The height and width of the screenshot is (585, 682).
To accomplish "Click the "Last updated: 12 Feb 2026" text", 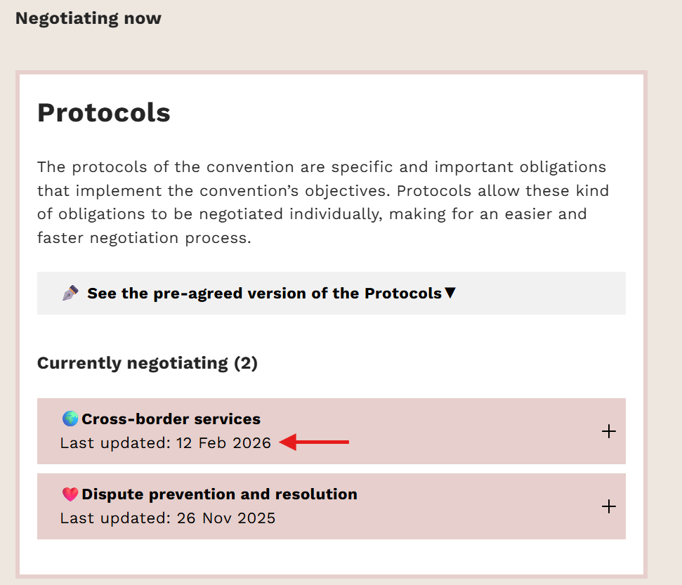I will [166, 443].
